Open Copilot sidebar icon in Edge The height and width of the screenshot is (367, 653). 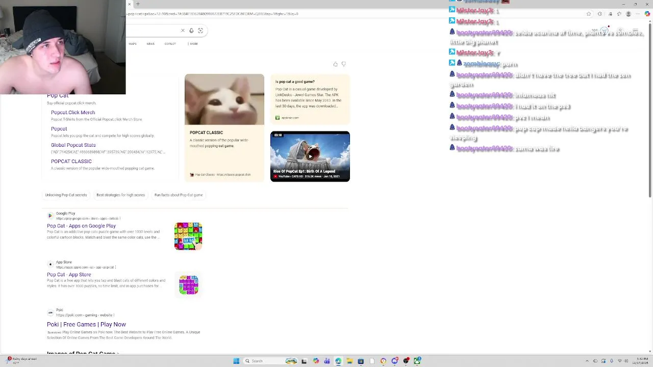[x=647, y=14]
